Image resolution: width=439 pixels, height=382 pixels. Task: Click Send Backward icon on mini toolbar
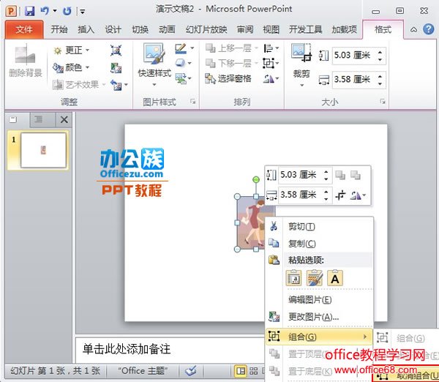pyautogui.click(x=356, y=175)
